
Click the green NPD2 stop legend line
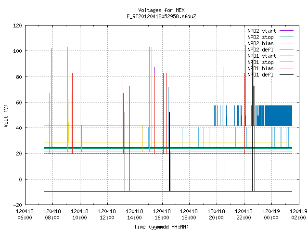click(286, 37)
